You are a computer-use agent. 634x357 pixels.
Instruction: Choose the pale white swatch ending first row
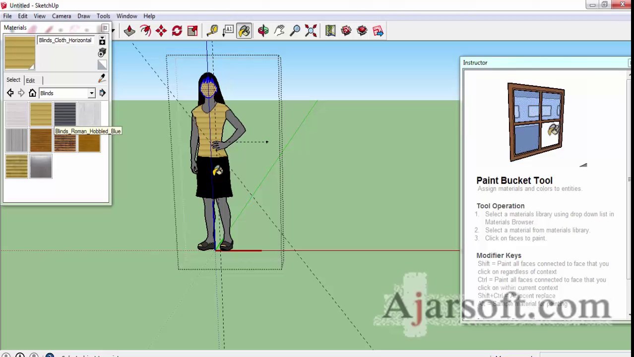click(x=89, y=114)
